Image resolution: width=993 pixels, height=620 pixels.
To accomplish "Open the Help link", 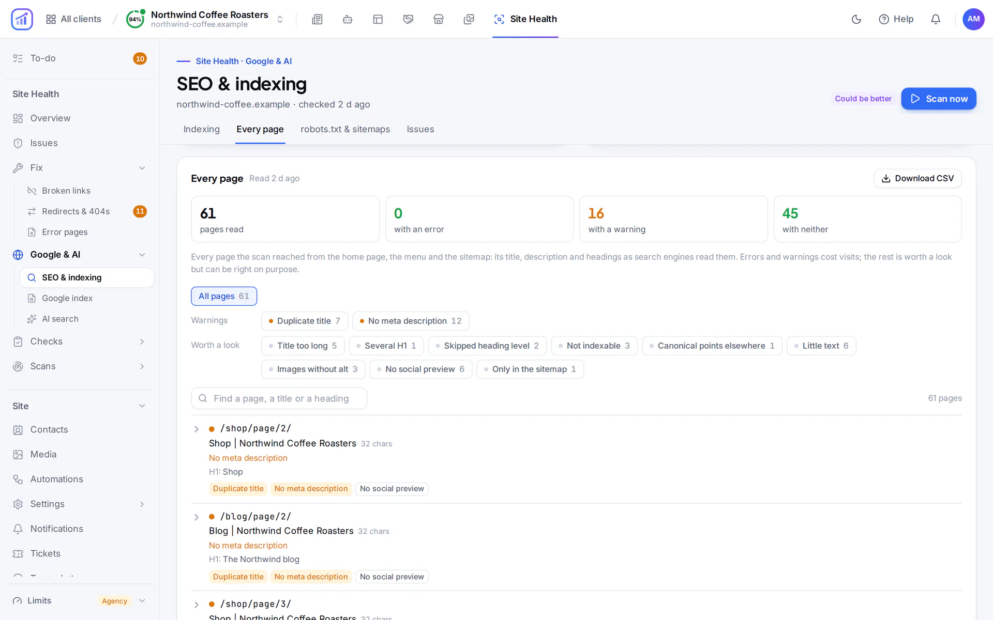I will pos(896,19).
